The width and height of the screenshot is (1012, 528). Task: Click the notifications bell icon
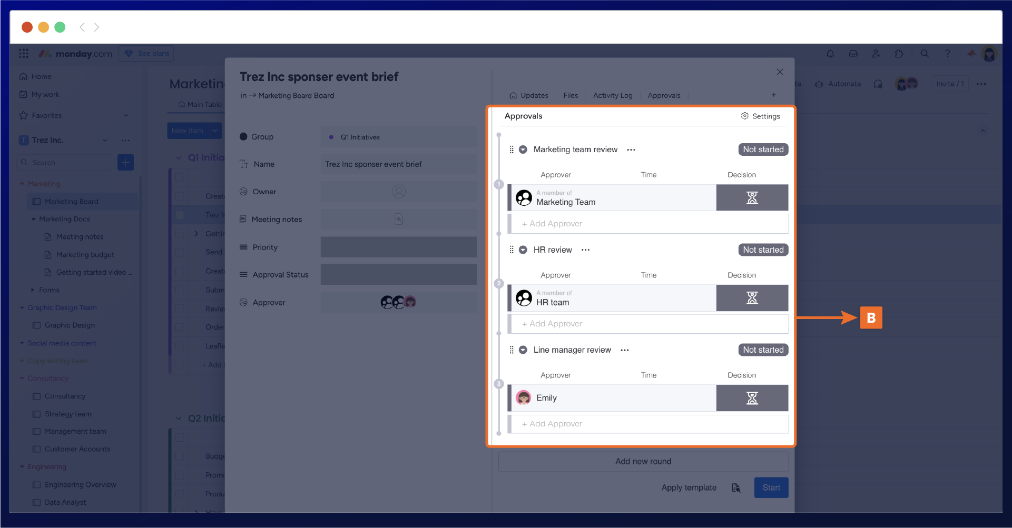coord(830,54)
